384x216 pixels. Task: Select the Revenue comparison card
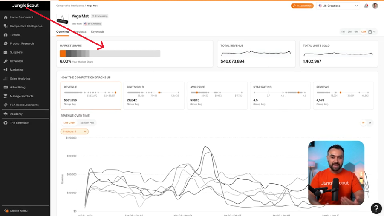click(91, 96)
